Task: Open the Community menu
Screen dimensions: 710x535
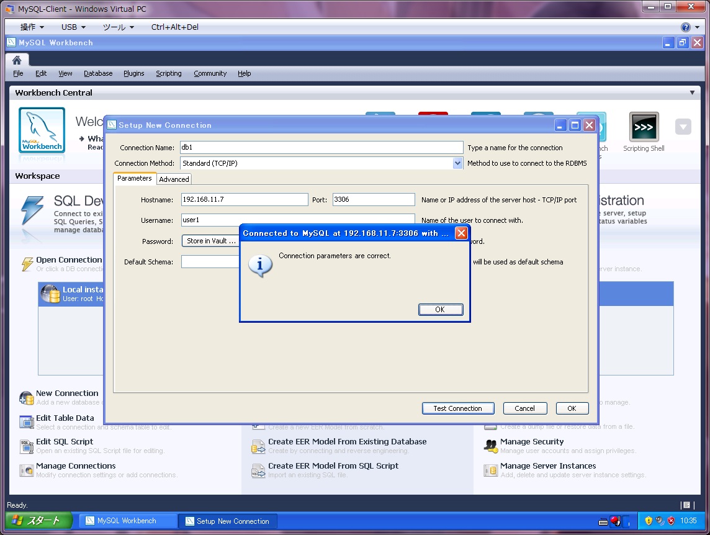Action: tap(210, 73)
